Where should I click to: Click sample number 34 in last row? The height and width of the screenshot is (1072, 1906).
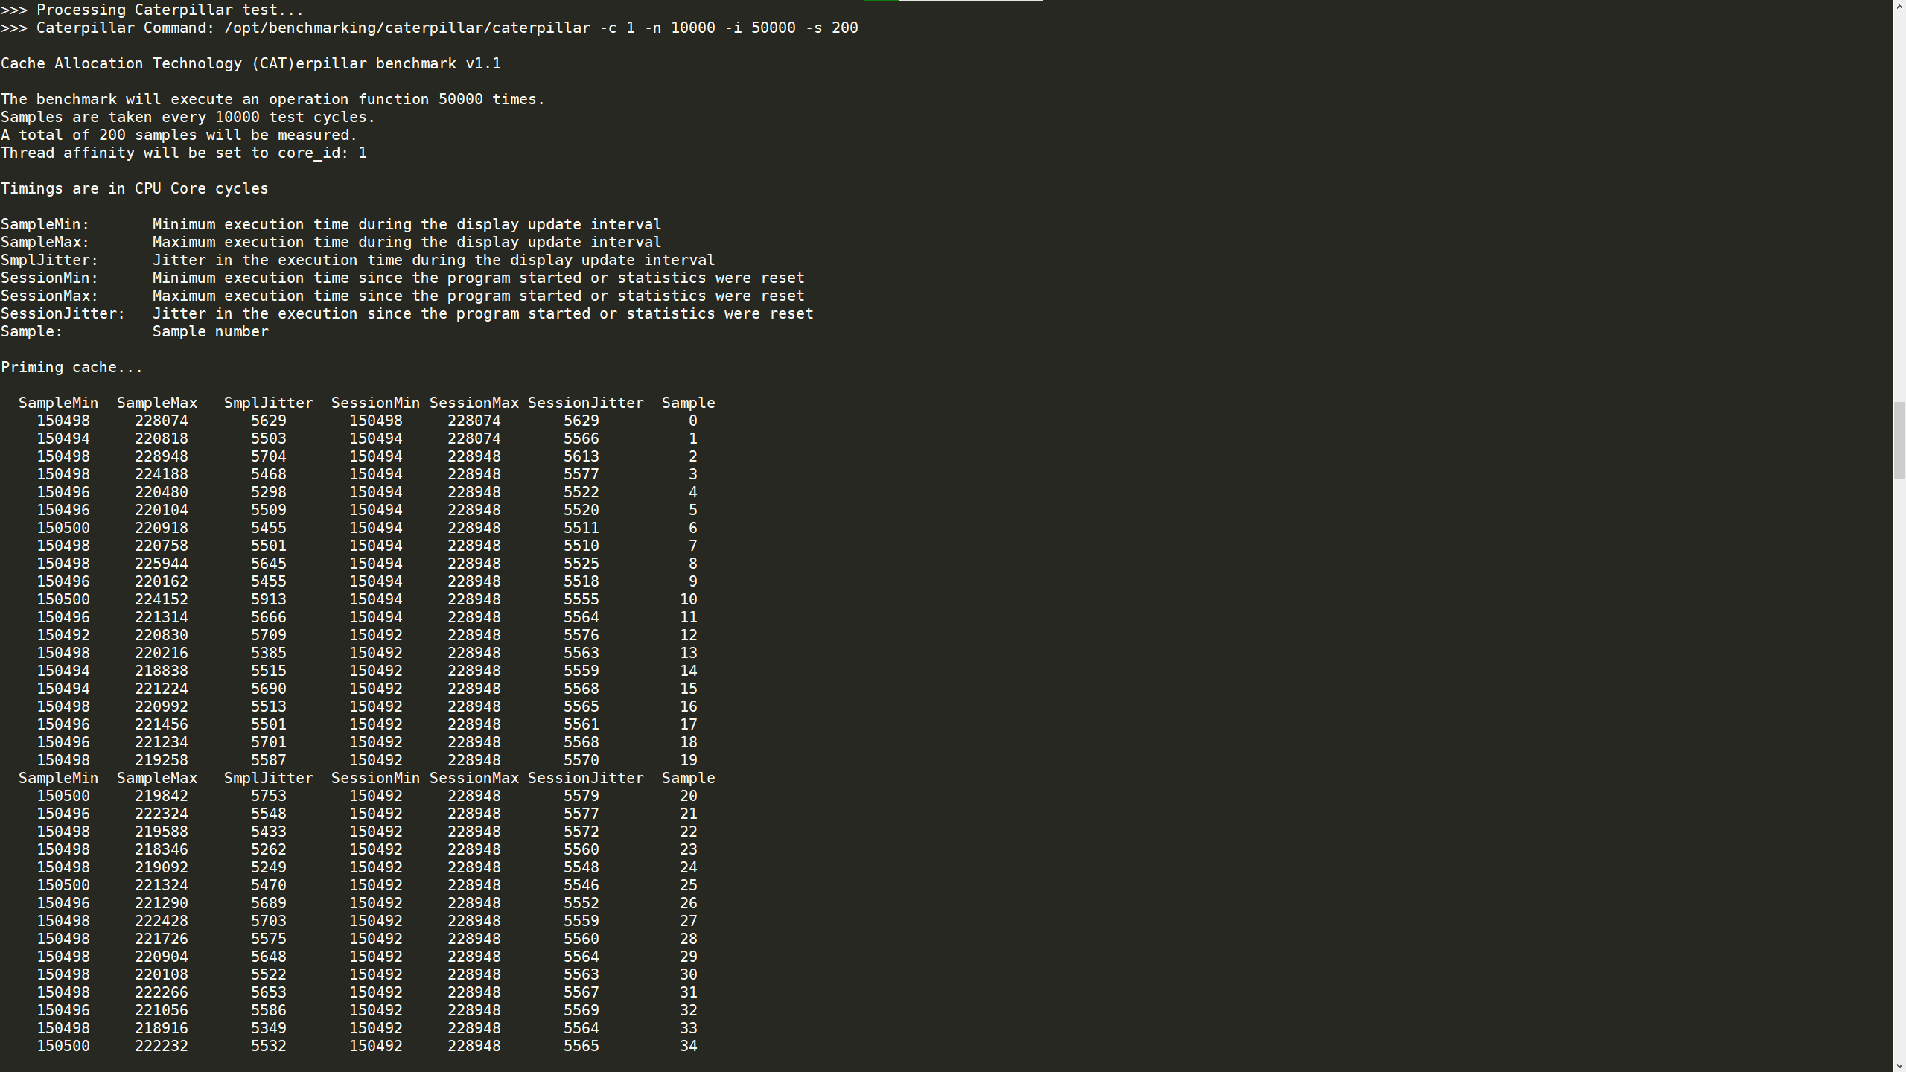pyautogui.click(x=688, y=1046)
